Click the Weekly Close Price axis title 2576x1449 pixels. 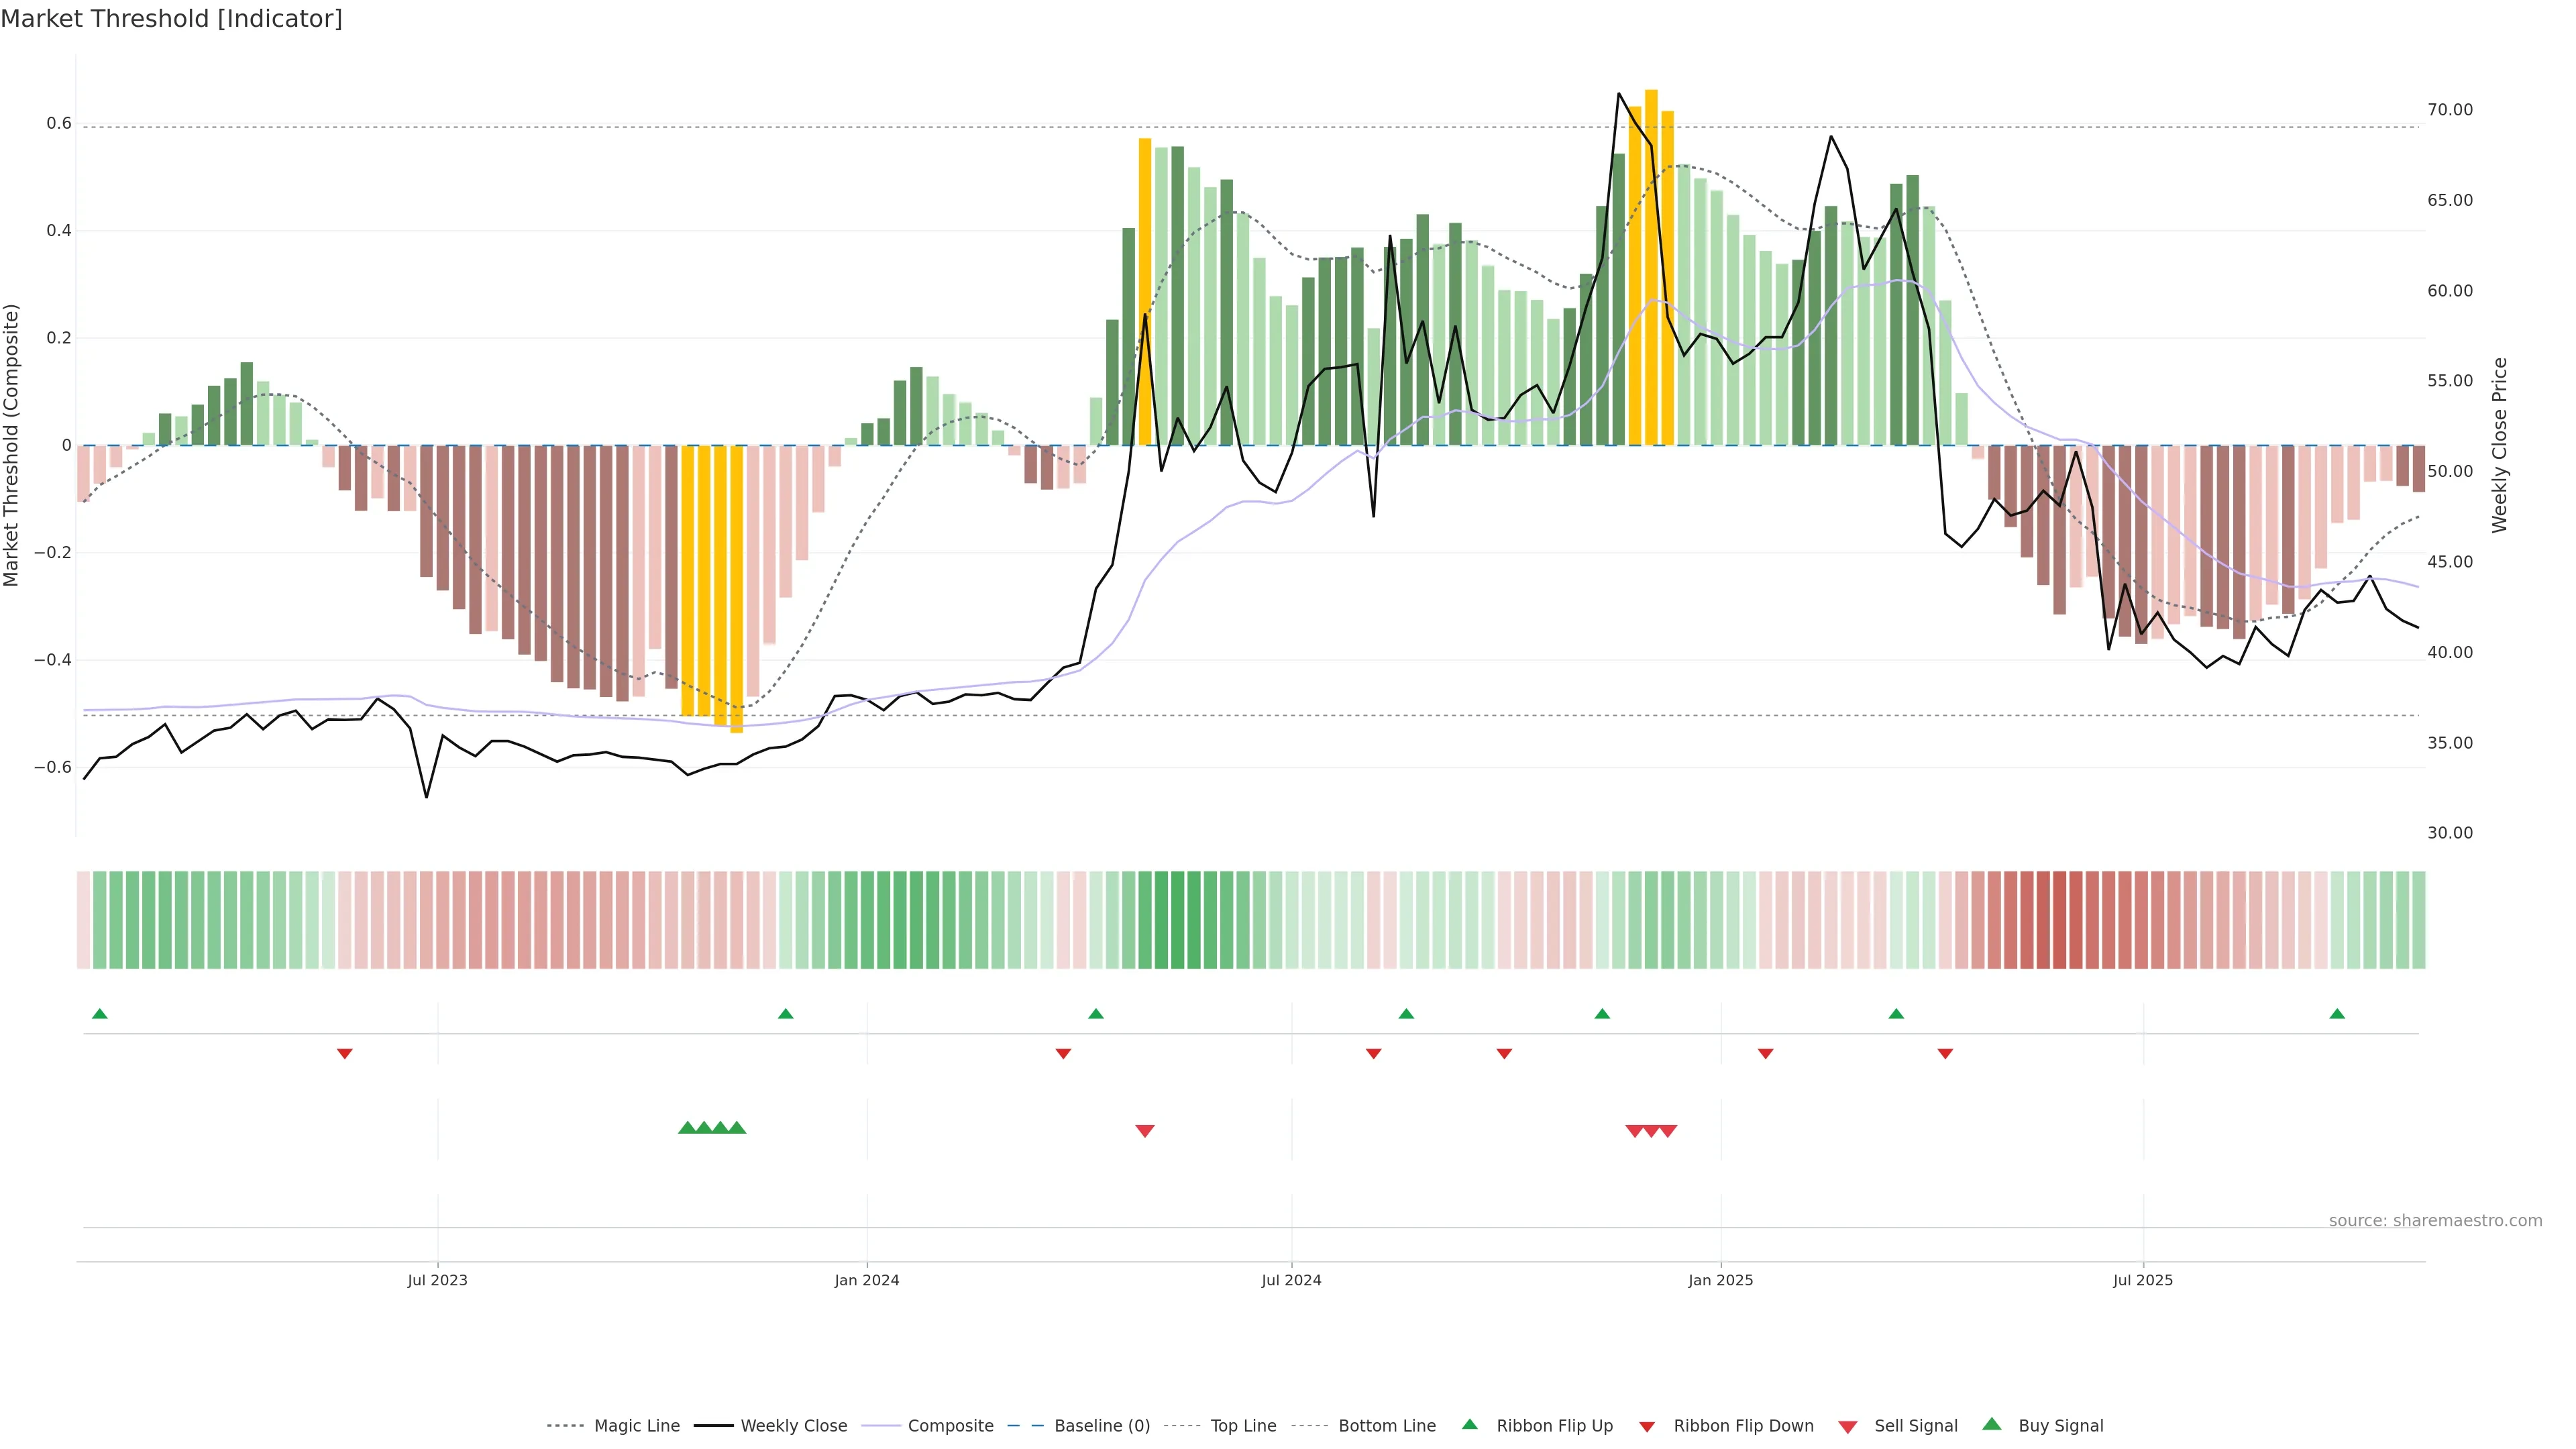pyautogui.click(x=2499, y=445)
